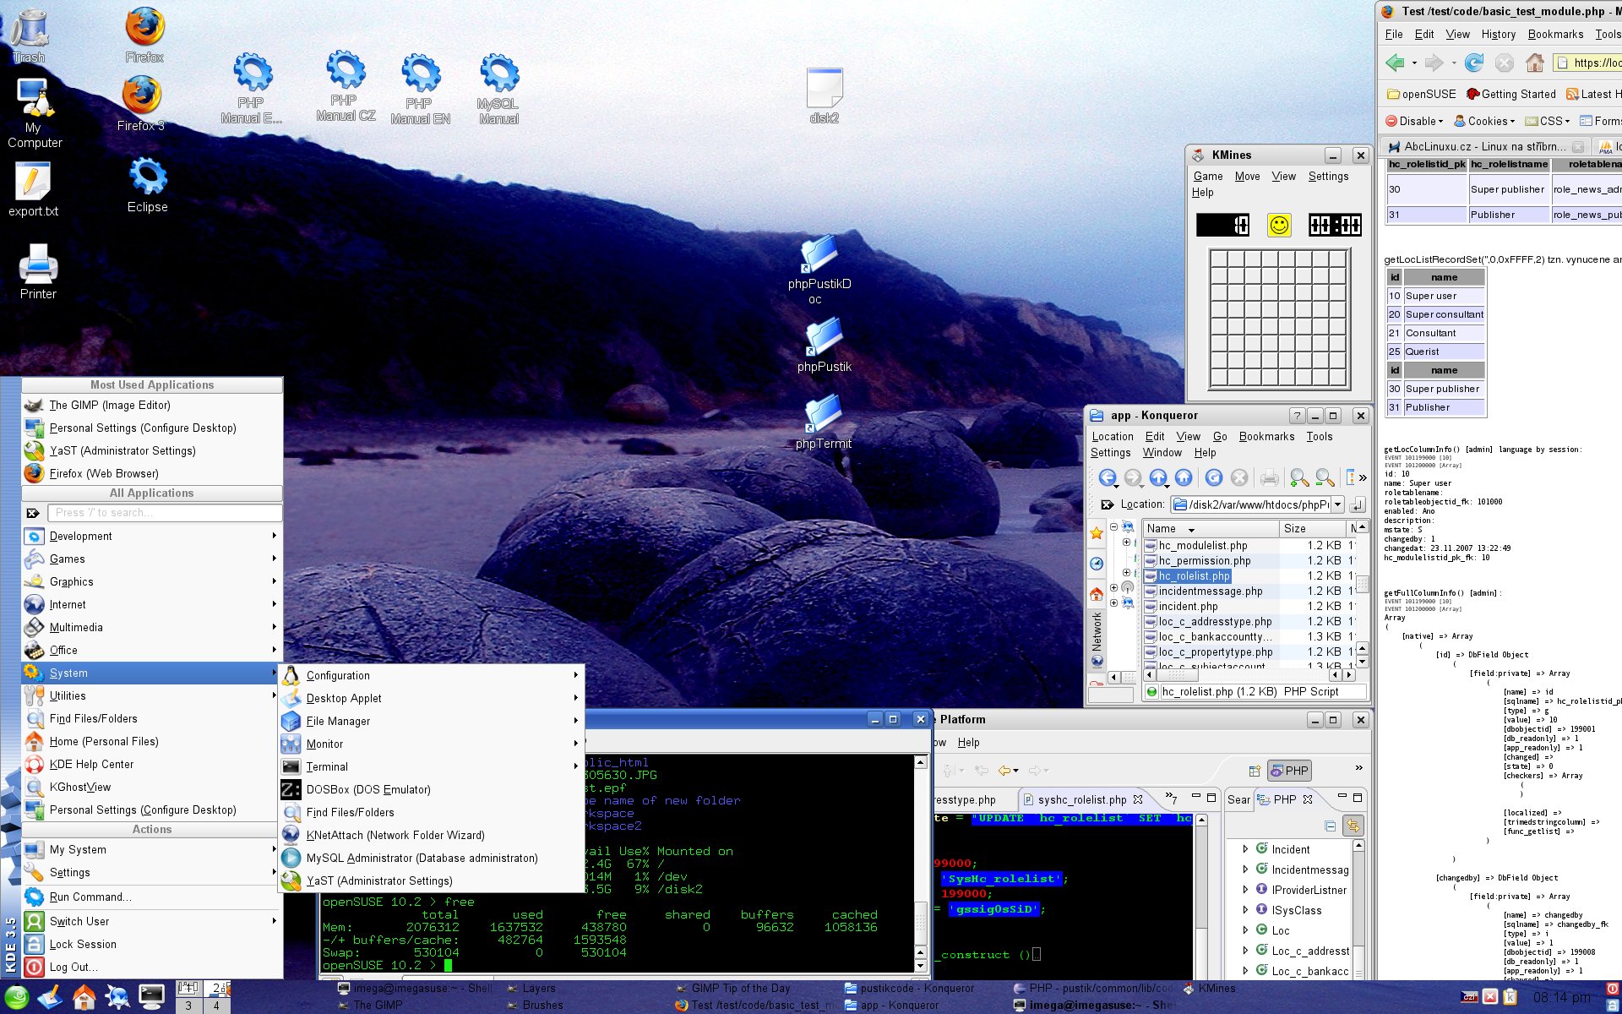Click the Eclipse Open Perspective icon

click(1255, 771)
